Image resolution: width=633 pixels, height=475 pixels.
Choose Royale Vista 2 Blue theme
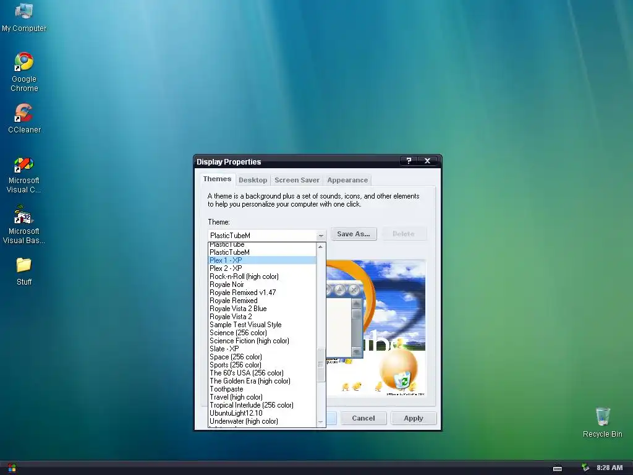point(262,309)
